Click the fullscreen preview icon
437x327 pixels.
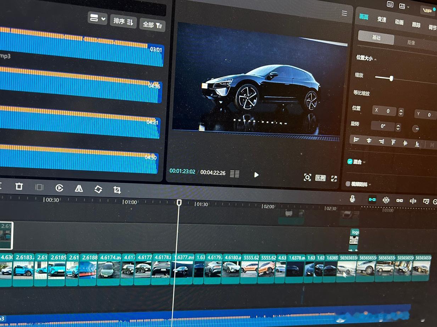point(334,178)
